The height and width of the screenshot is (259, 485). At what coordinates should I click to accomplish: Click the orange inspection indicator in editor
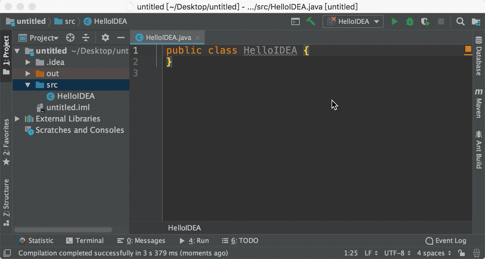pyautogui.click(x=468, y=49)
